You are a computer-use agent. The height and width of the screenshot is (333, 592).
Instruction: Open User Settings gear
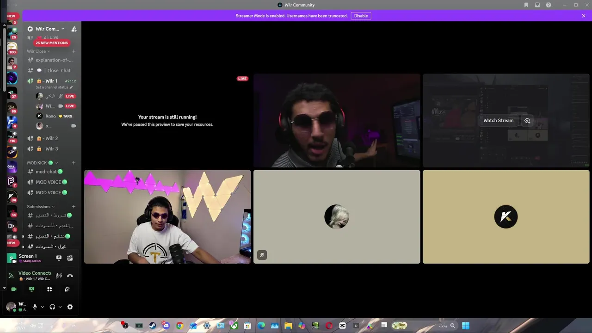tap(70, 307)
